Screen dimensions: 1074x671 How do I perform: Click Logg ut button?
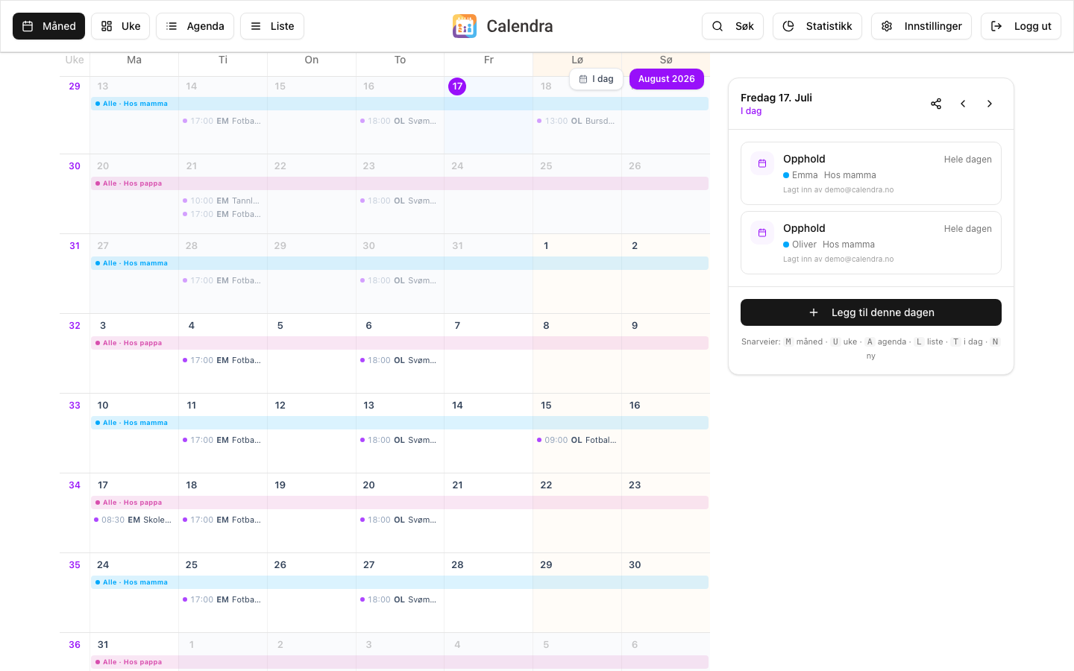[x=1021, y=26]
